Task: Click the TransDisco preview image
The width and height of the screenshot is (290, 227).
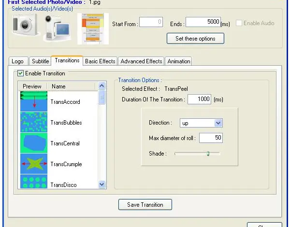Action: tap(34, 181)
